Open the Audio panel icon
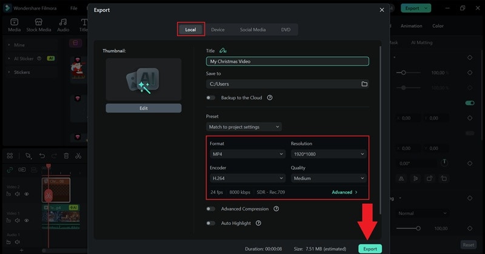Image resolution: width=485 pixels, height=254 pixels. [x=63, y=22]
